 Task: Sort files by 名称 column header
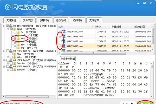(76, 27)
